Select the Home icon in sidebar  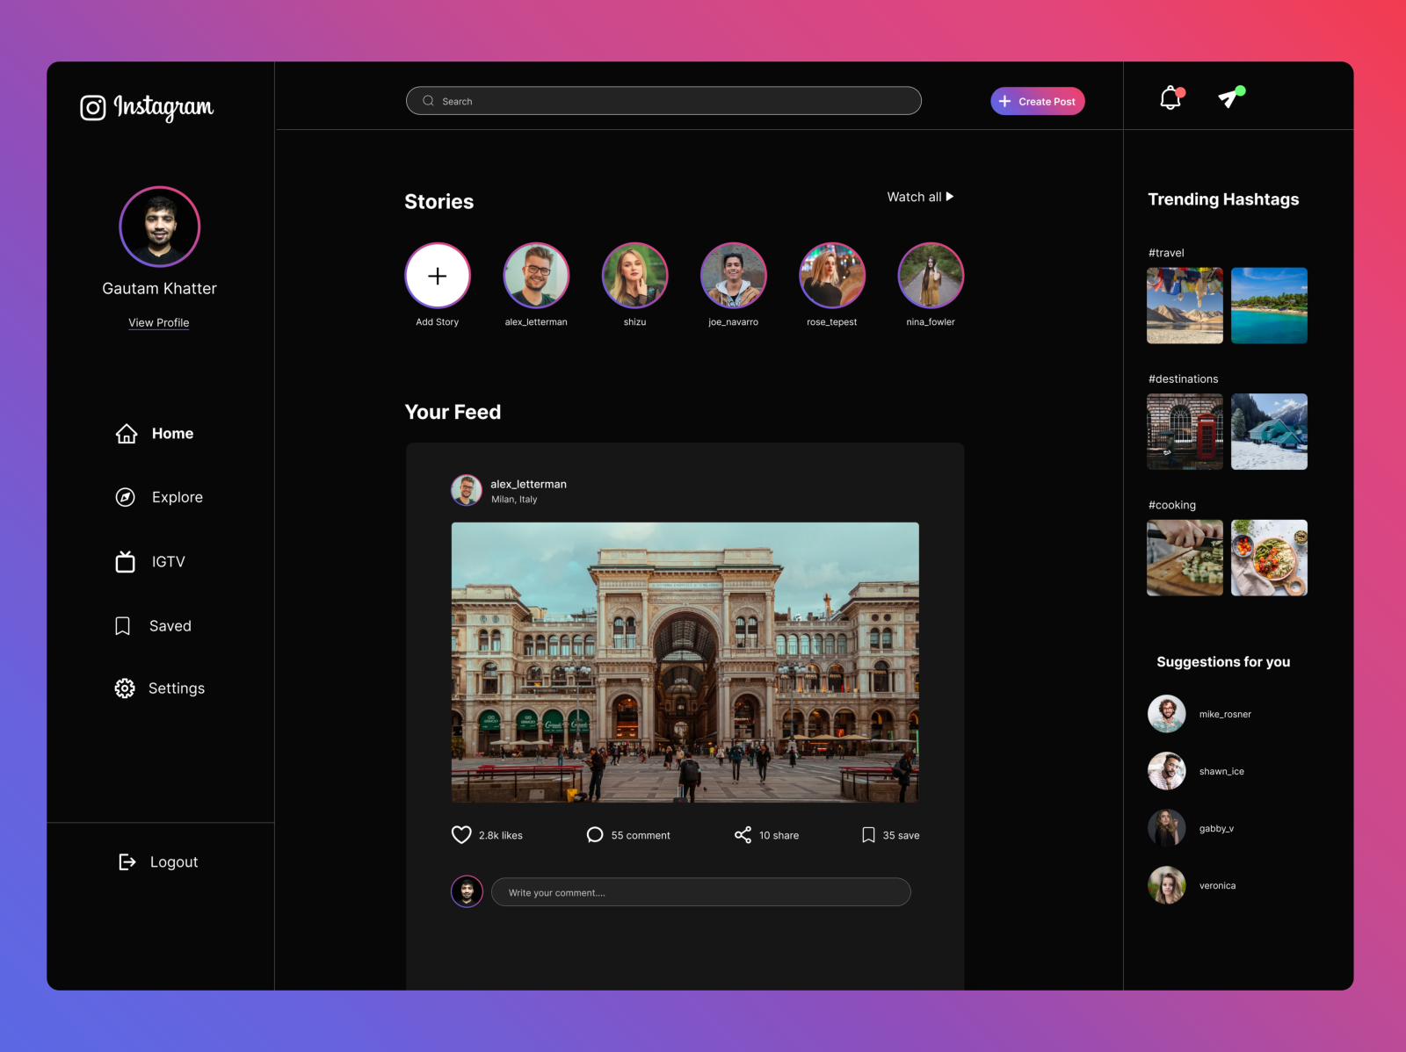click(125, 433)
